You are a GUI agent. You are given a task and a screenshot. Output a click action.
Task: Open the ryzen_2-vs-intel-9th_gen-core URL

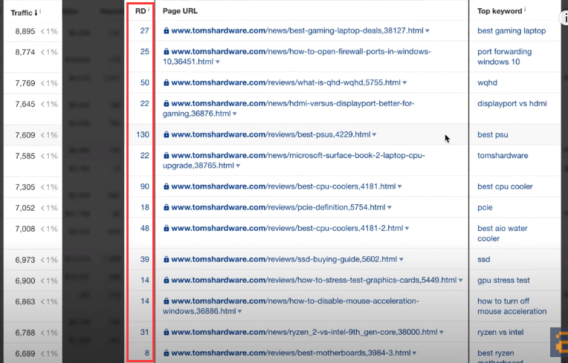click(x=304, y=333)
